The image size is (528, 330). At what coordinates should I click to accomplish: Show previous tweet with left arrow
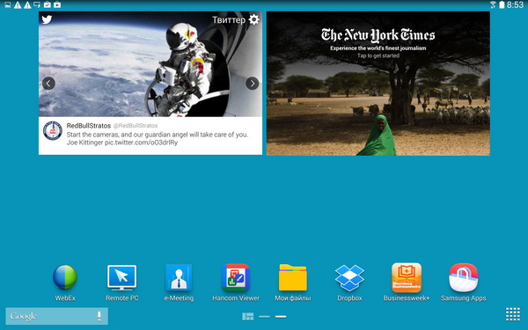48,84
